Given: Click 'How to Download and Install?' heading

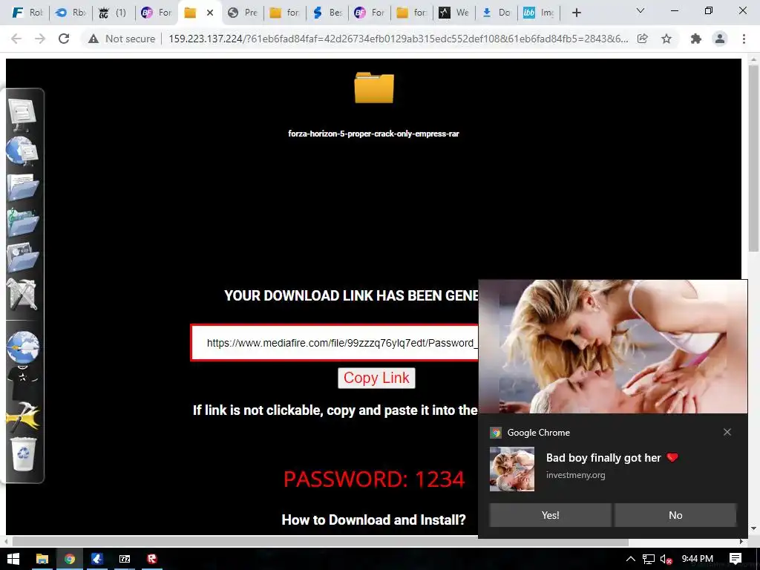Looking at the screenshot, I should coord(373,520).
